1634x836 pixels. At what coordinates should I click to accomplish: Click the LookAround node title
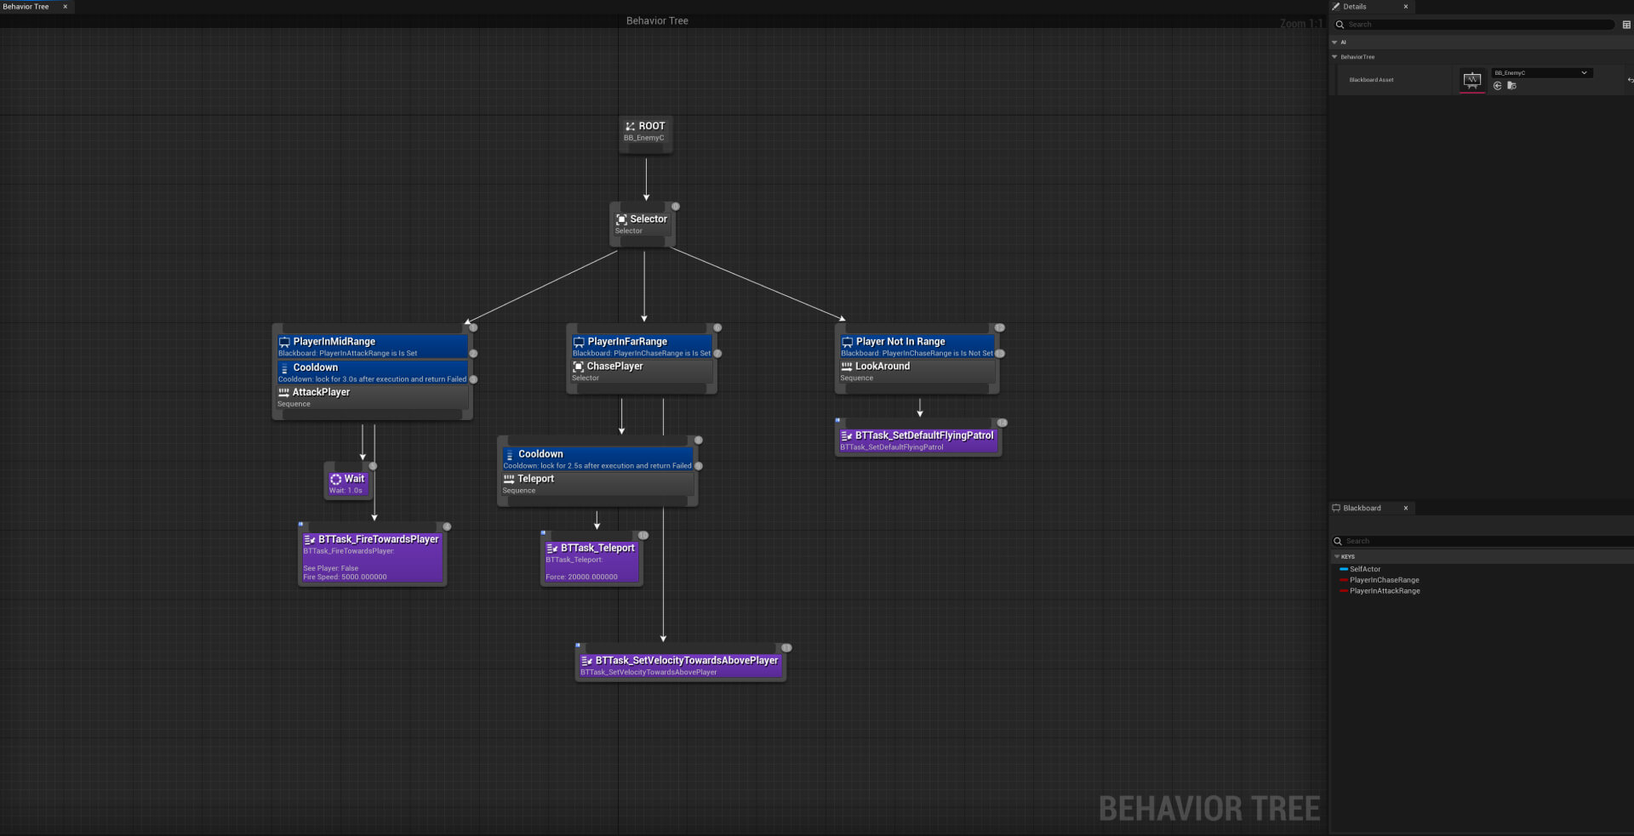(883, 367)
